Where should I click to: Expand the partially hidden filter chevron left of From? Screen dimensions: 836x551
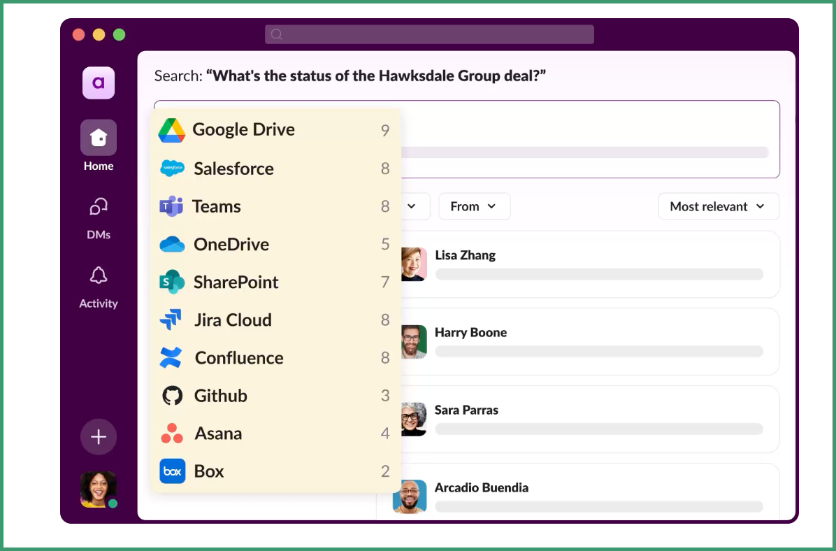point(411,206)
